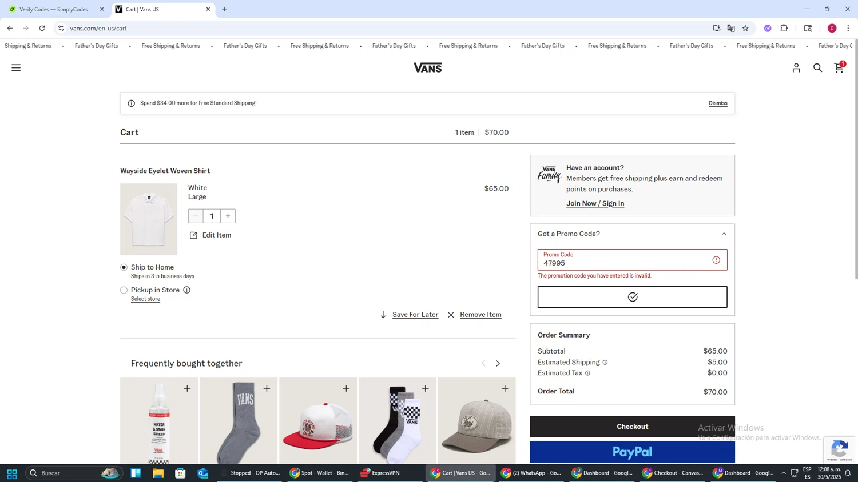Viewport: 858px width, 482px height.
Task: Click the taskbar Buscar search box
Action: click(74, 473)
